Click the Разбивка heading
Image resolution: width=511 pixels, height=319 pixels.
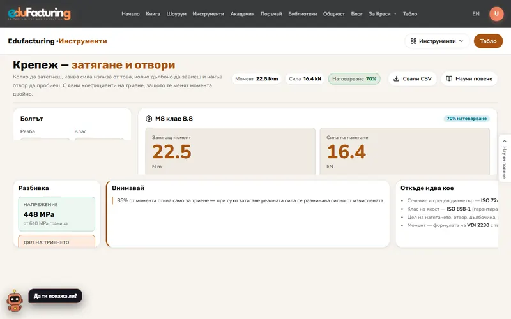pyautogui.click(x=34, y=188)
